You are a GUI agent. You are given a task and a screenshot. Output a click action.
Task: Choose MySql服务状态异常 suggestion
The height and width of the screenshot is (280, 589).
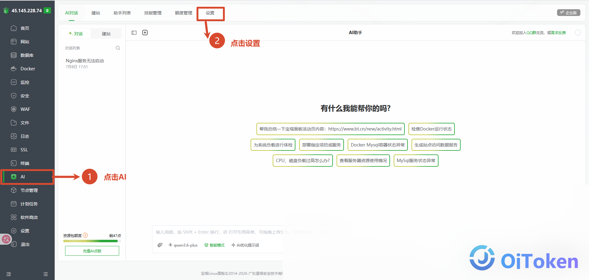(x=416, y=161)
